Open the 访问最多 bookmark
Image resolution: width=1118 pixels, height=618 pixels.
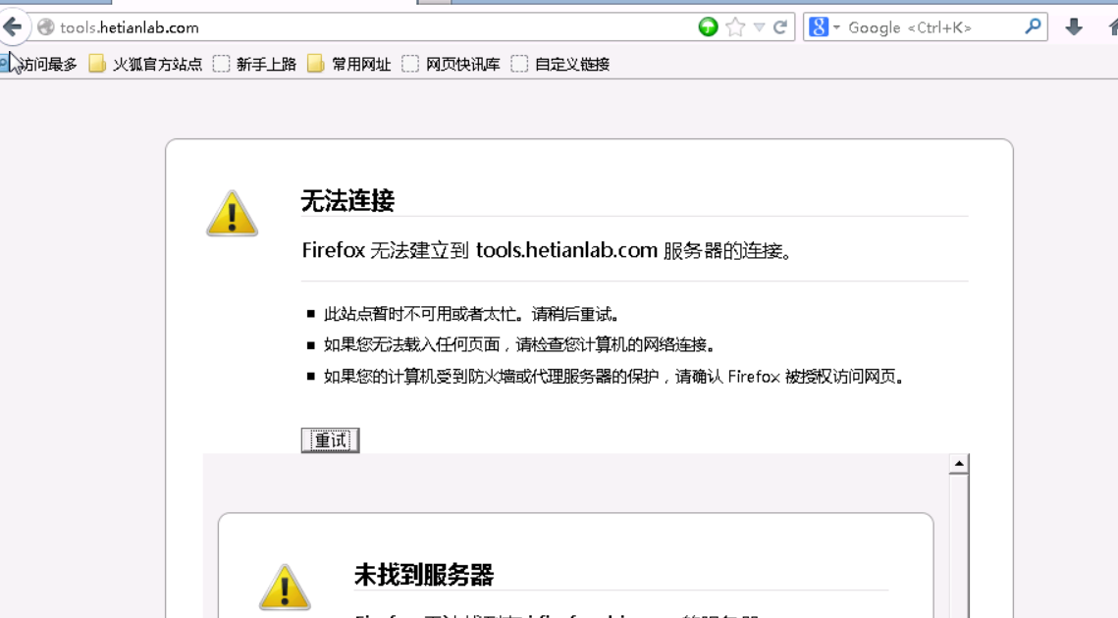40,64
